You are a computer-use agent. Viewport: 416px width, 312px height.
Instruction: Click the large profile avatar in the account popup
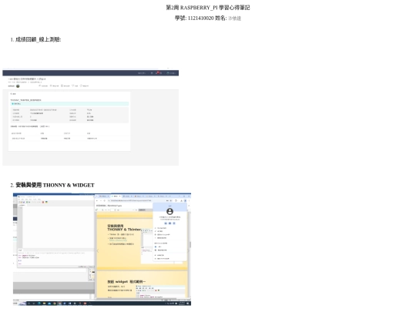tap(169, 211)
